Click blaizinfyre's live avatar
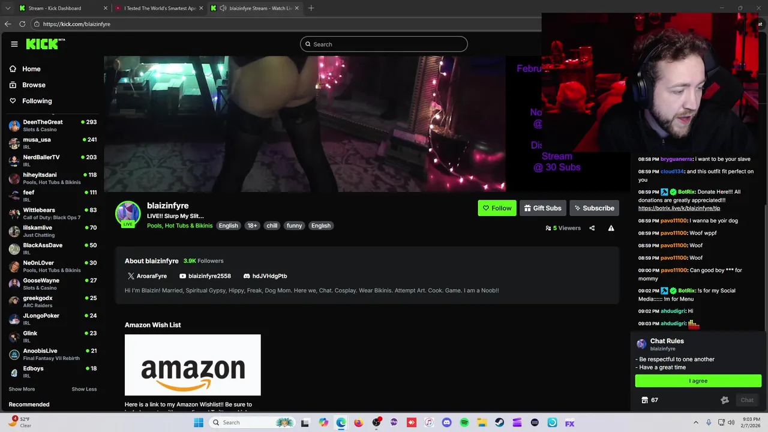The width and height of the screenshot is (768, 432). point(128,214)
